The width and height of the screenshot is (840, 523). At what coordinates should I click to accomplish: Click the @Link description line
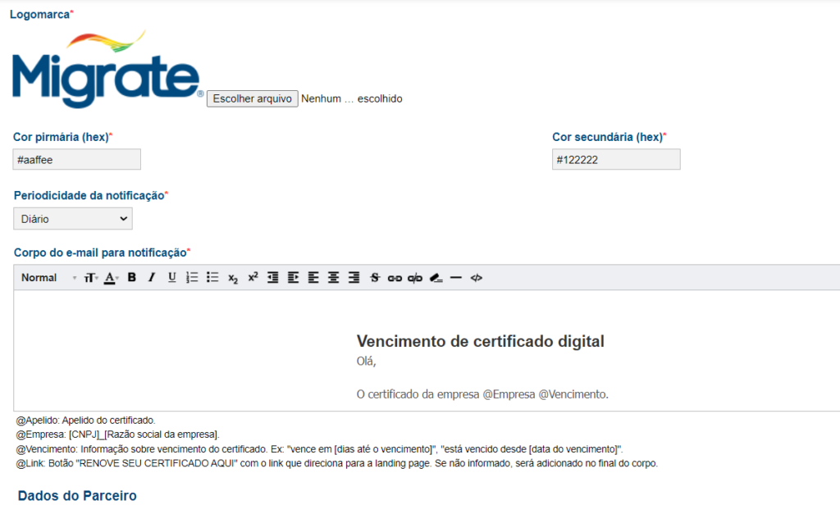click(x=336, y=464)
